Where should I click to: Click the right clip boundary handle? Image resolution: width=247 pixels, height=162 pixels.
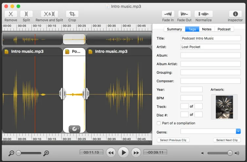pos(86,94)
